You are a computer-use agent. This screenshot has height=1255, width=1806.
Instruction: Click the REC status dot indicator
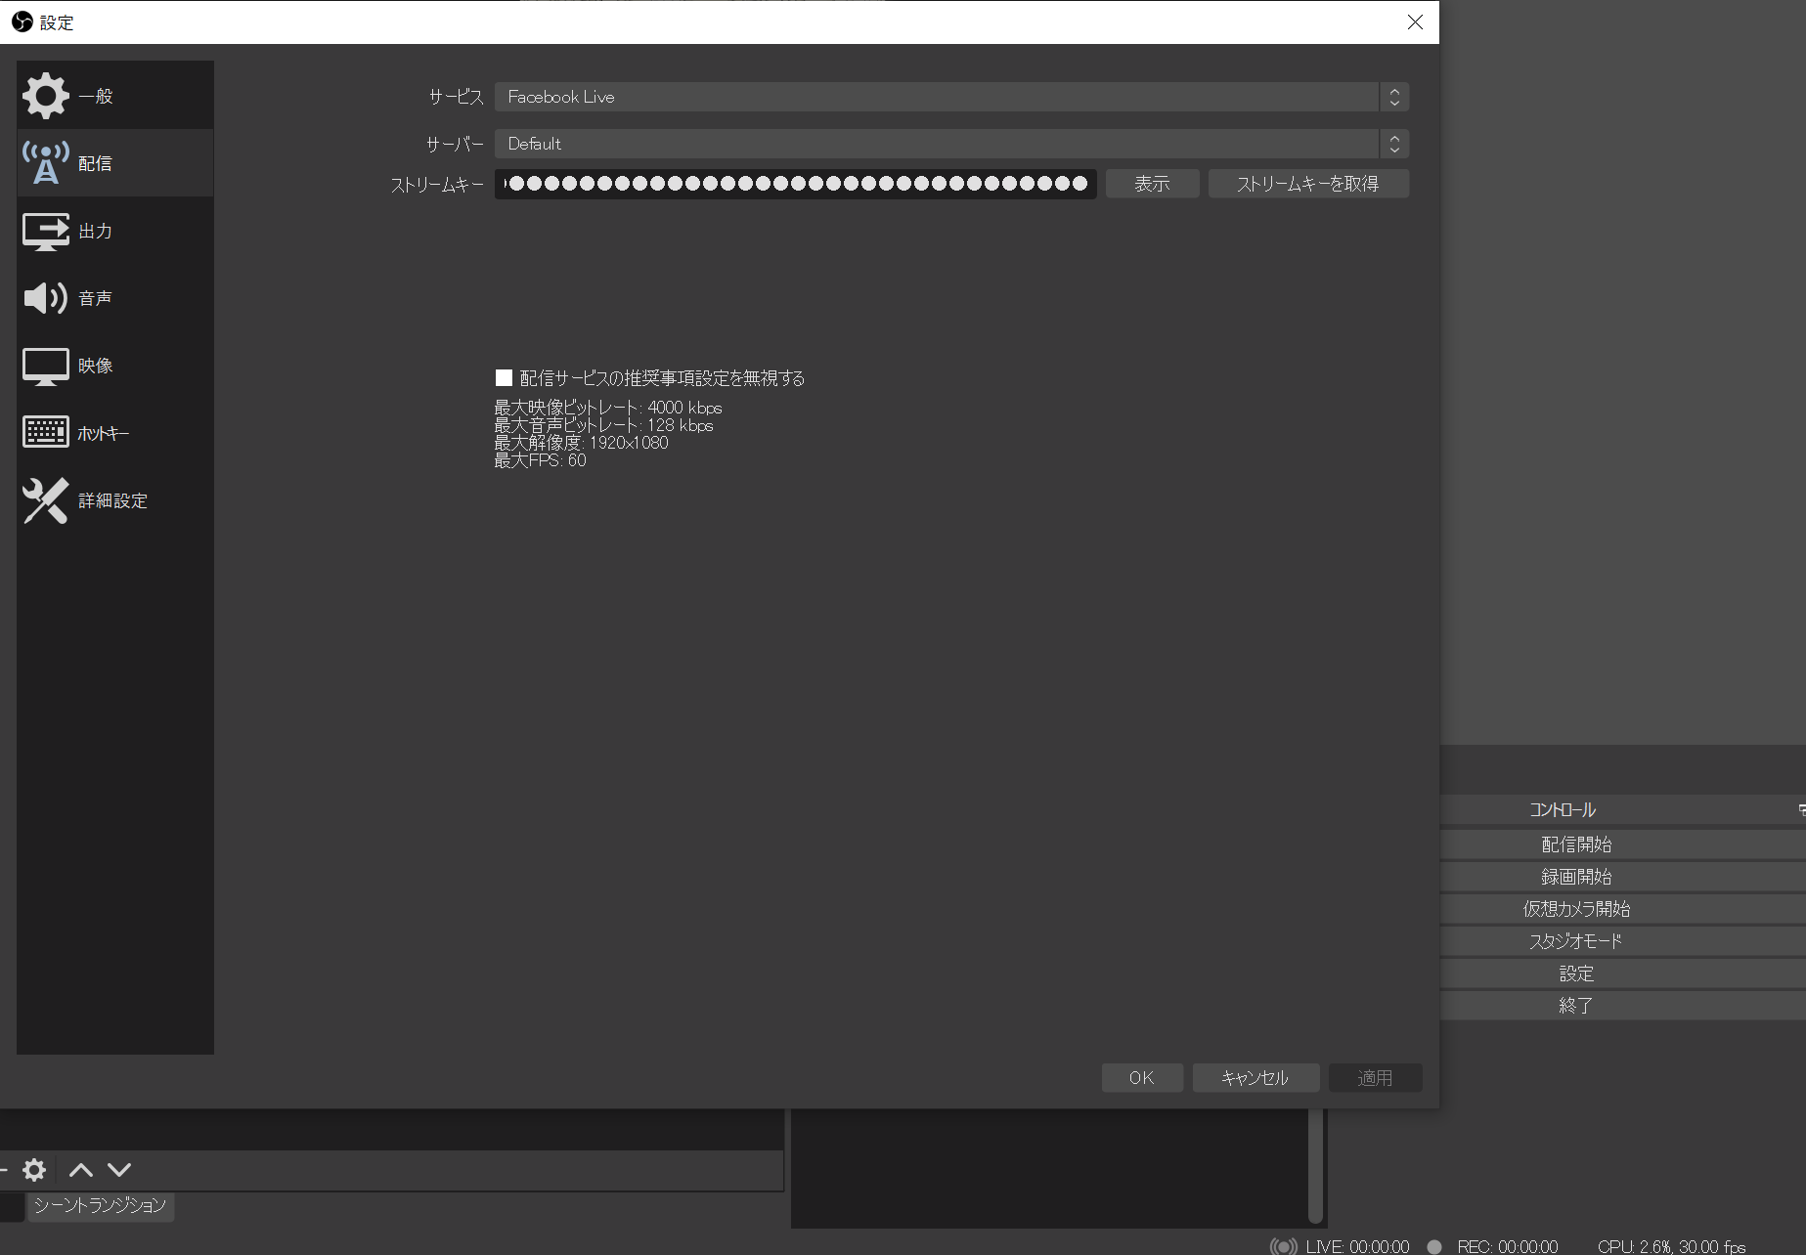[1434, 1246]
